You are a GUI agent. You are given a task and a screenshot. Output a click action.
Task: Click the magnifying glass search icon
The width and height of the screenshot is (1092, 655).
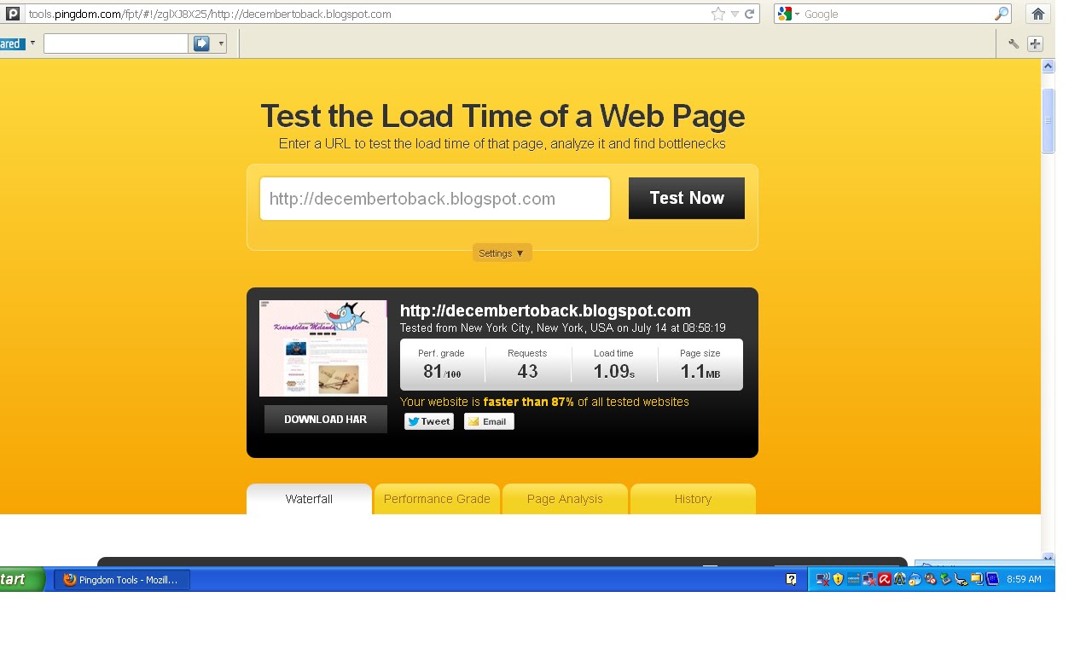pos(1001,14)
